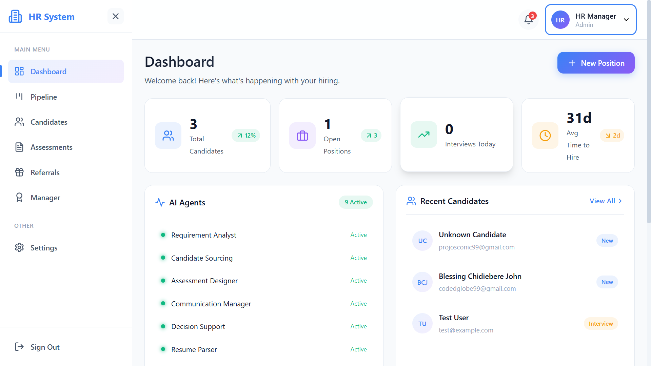This screenshot has width=651, height=366.
Task: Open the Referrals section
Action: coord(45,172)
